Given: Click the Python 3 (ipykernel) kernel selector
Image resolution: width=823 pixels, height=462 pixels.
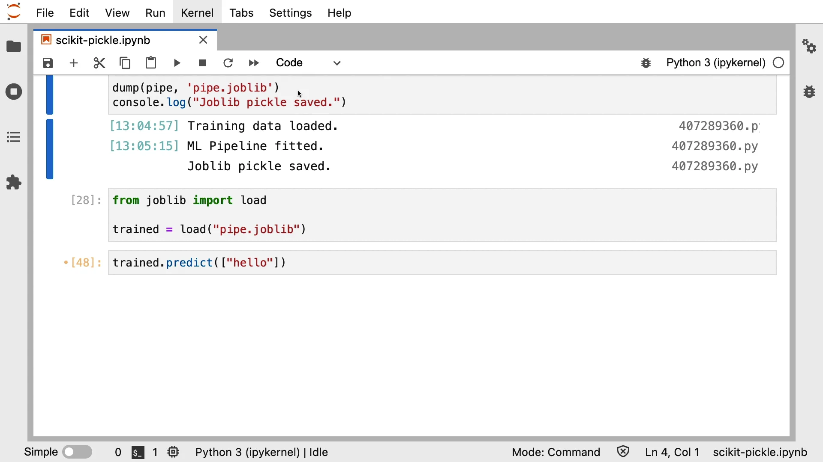Looking at the screenshot, I should tap(715, 63).
